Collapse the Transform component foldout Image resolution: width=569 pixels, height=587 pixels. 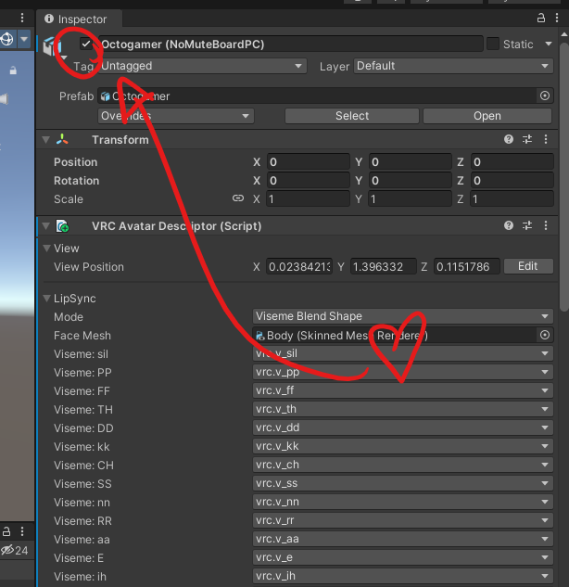[46, 140]
